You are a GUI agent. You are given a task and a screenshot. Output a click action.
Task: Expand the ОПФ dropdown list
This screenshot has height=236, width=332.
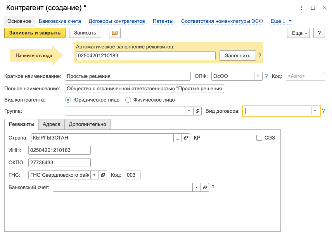(x=258, y=76)
